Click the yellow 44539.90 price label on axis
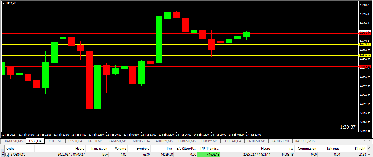Image resolution: width=373 pixels, height=157 pixels. [x=365, y=44]
